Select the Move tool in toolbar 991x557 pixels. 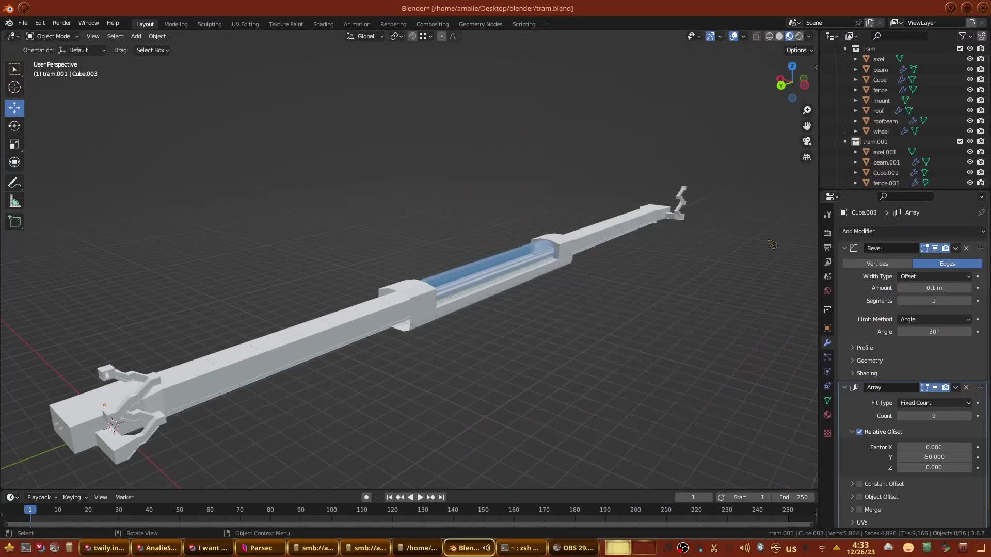[14, 108]
